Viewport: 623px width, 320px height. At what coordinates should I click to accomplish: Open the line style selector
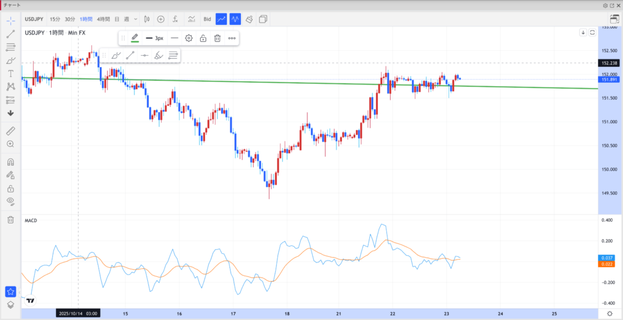pos(175,38)
